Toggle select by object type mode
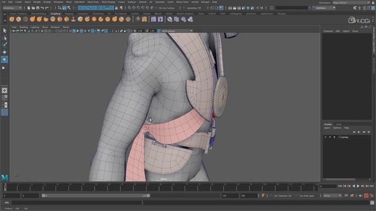Screen dimensions: 376x211 (64, 8)
